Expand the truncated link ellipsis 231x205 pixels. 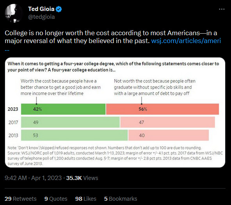click(x=7, y=50)
